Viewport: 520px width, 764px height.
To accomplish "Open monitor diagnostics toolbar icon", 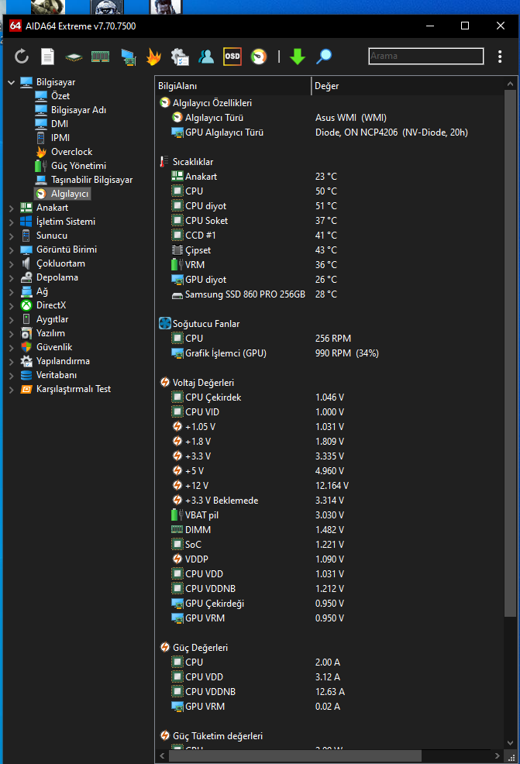I will click(128, 57).
